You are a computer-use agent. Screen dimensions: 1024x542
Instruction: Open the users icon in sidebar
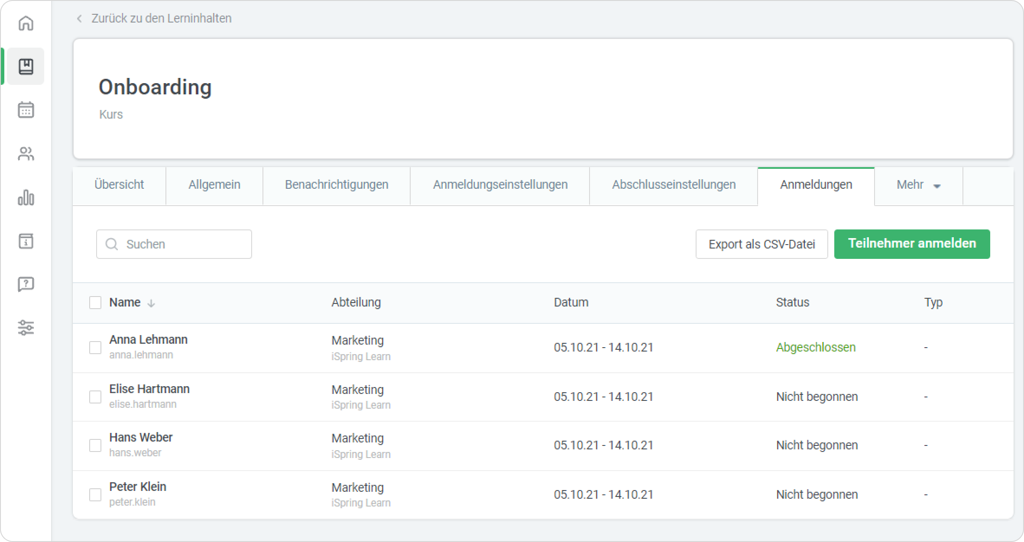[26, 154]
